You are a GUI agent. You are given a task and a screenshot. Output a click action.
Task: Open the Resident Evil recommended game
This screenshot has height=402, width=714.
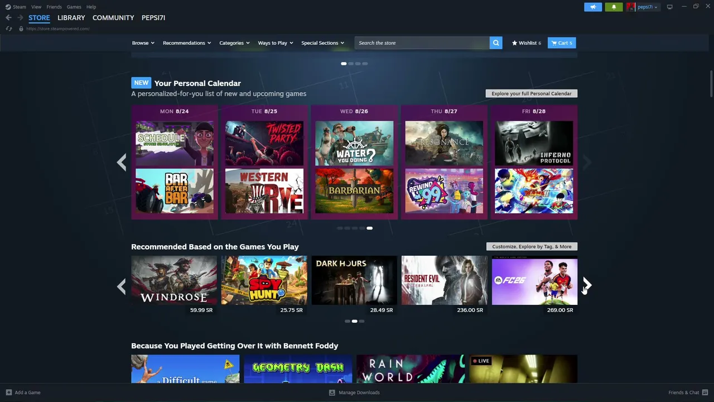[x=445, y=280]
